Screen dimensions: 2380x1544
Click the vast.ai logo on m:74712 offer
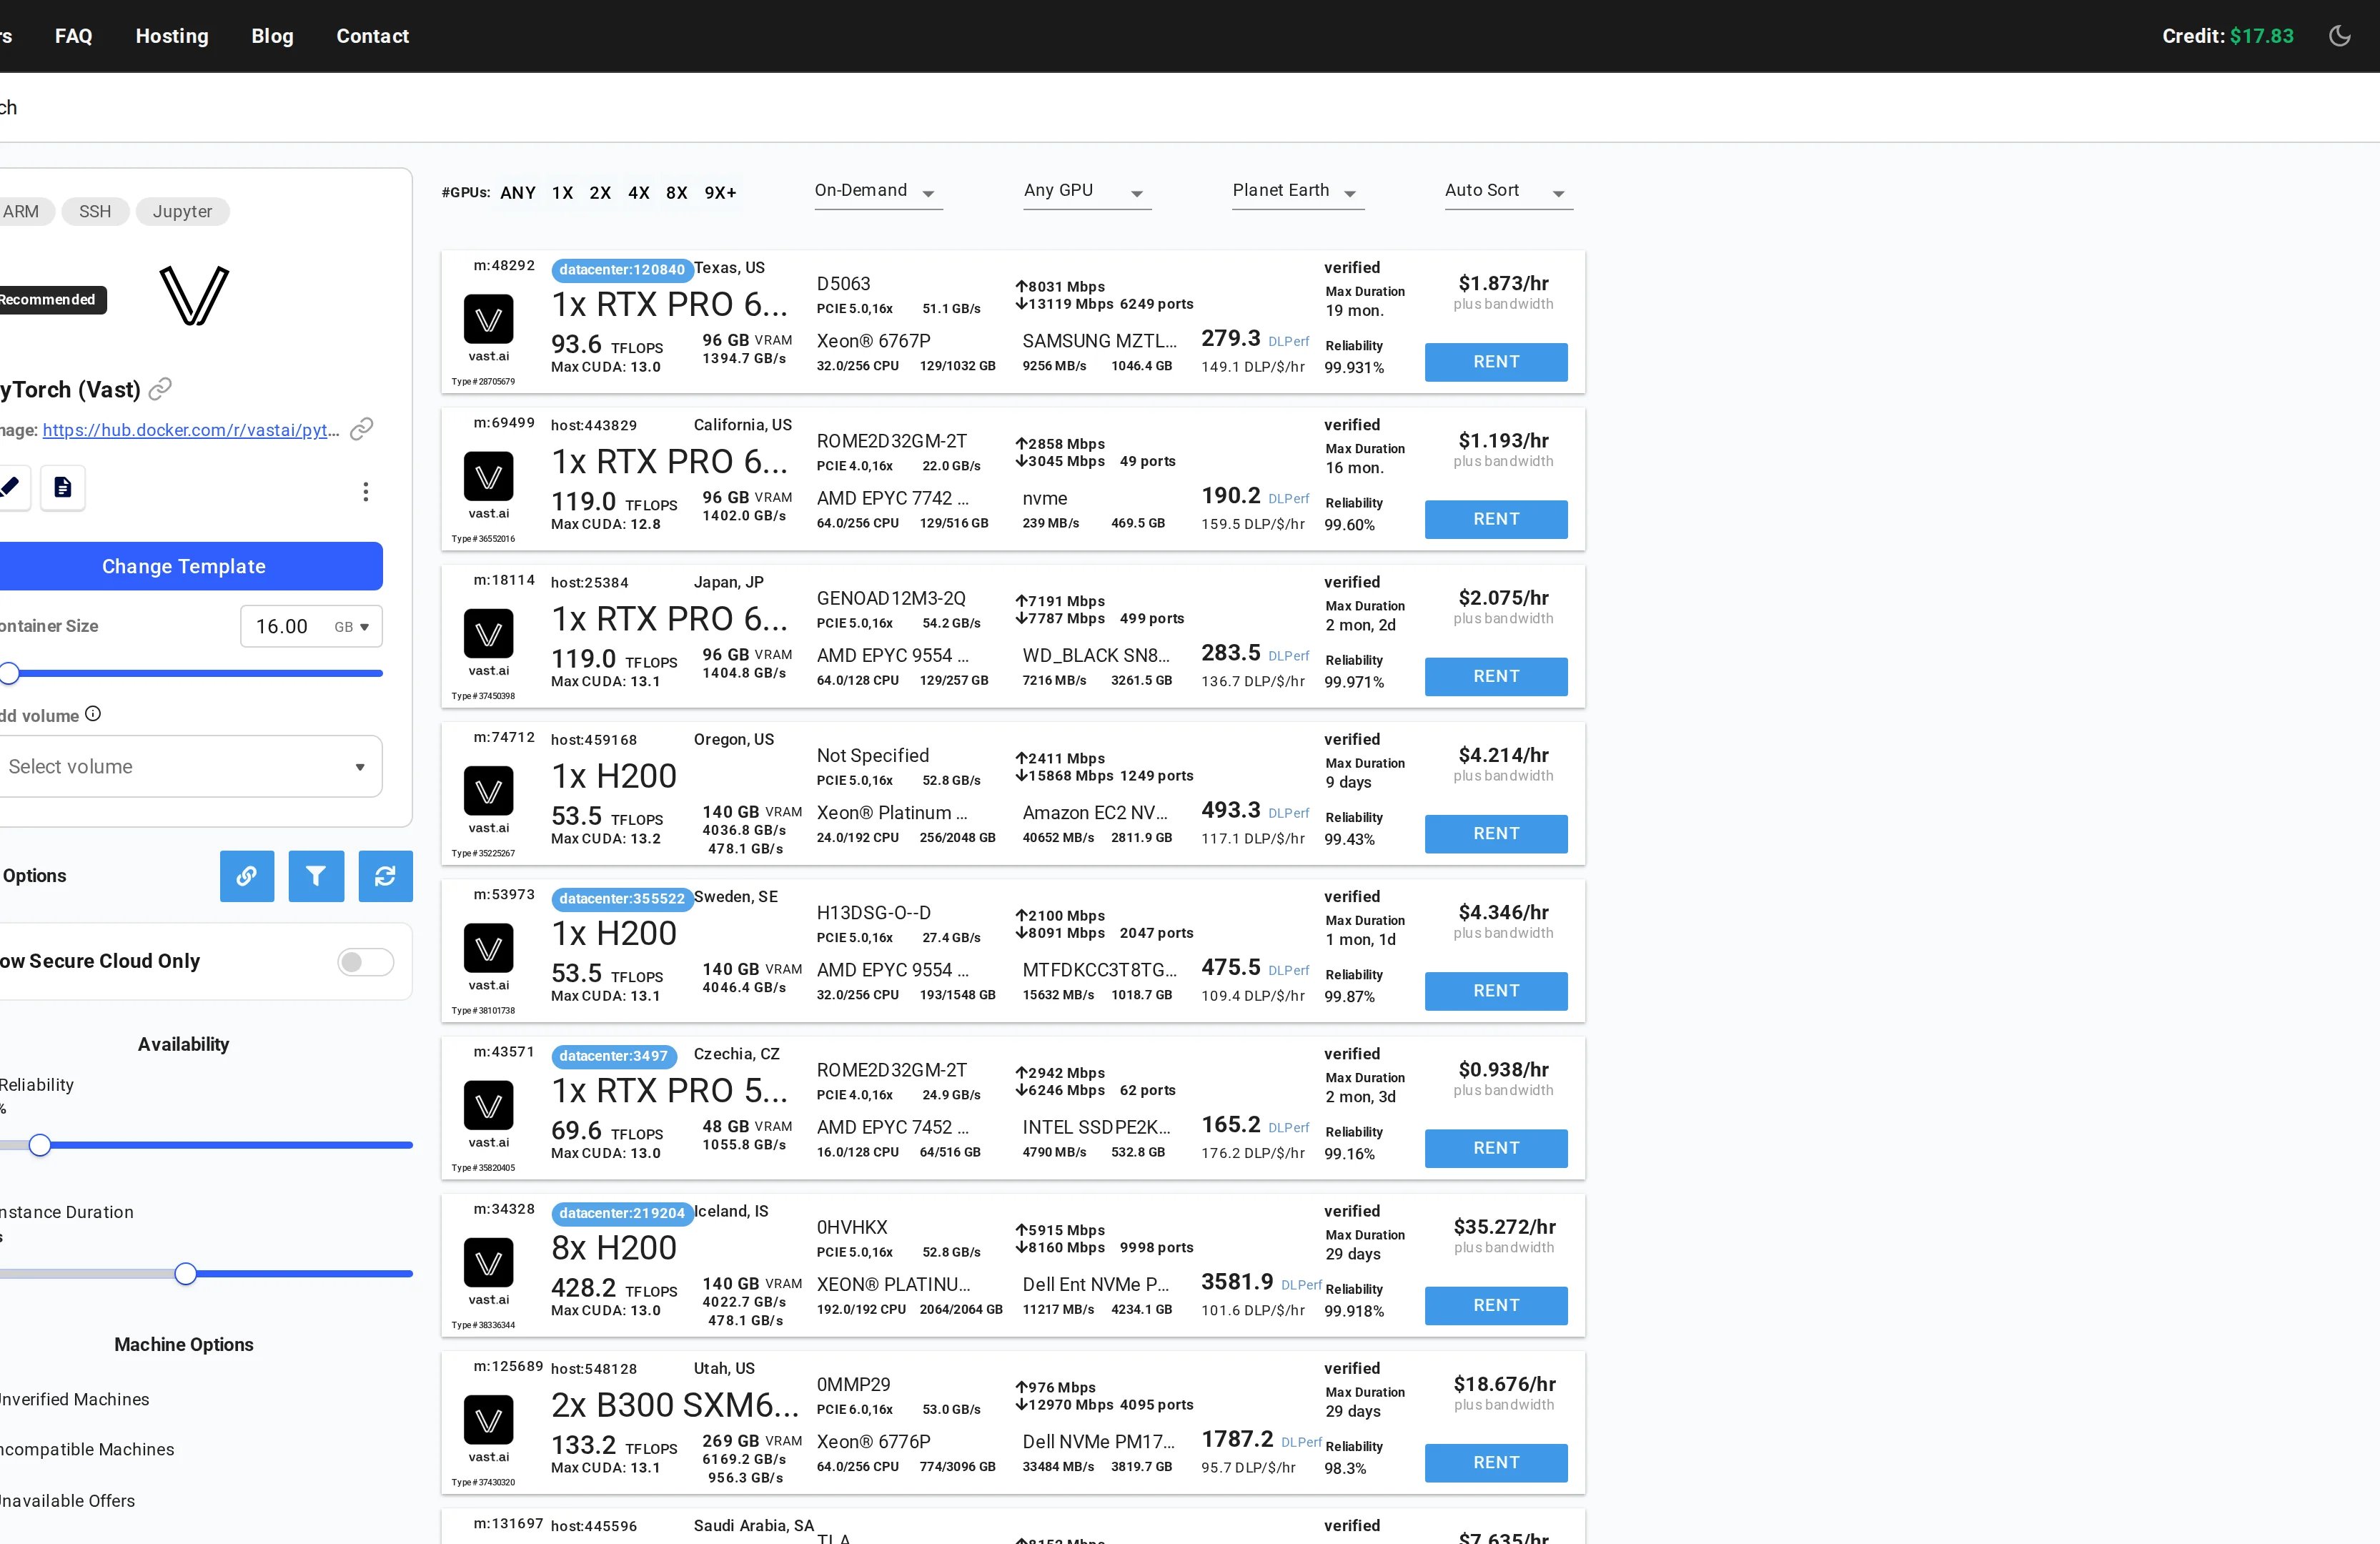[x=488, y=791]
